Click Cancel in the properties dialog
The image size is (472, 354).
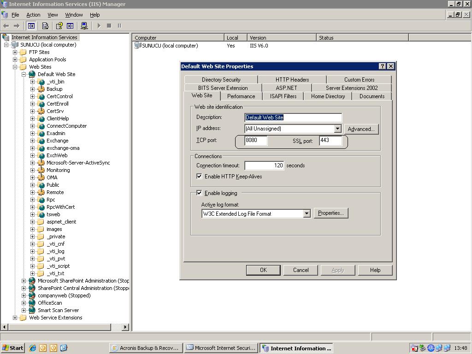pyautogui.click(x=301, y=270)
